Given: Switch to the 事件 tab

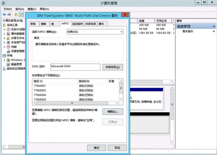Looking at the screenshot, I should tap(102, 24).
